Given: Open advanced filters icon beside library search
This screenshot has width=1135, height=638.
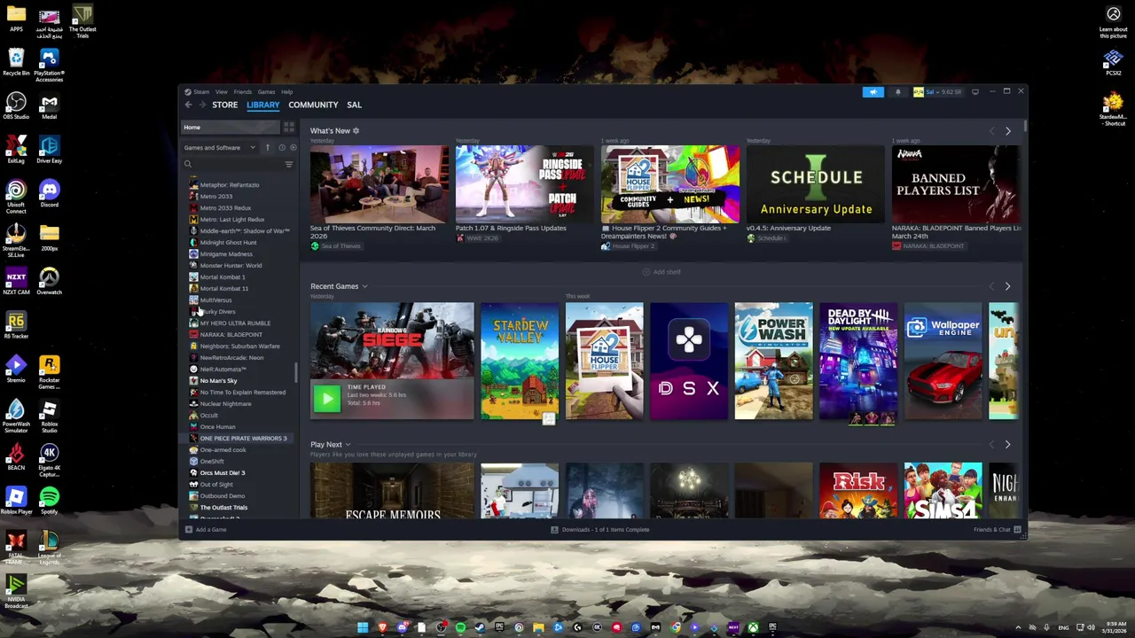Looking at the screenshot, I should click(289, 165).
